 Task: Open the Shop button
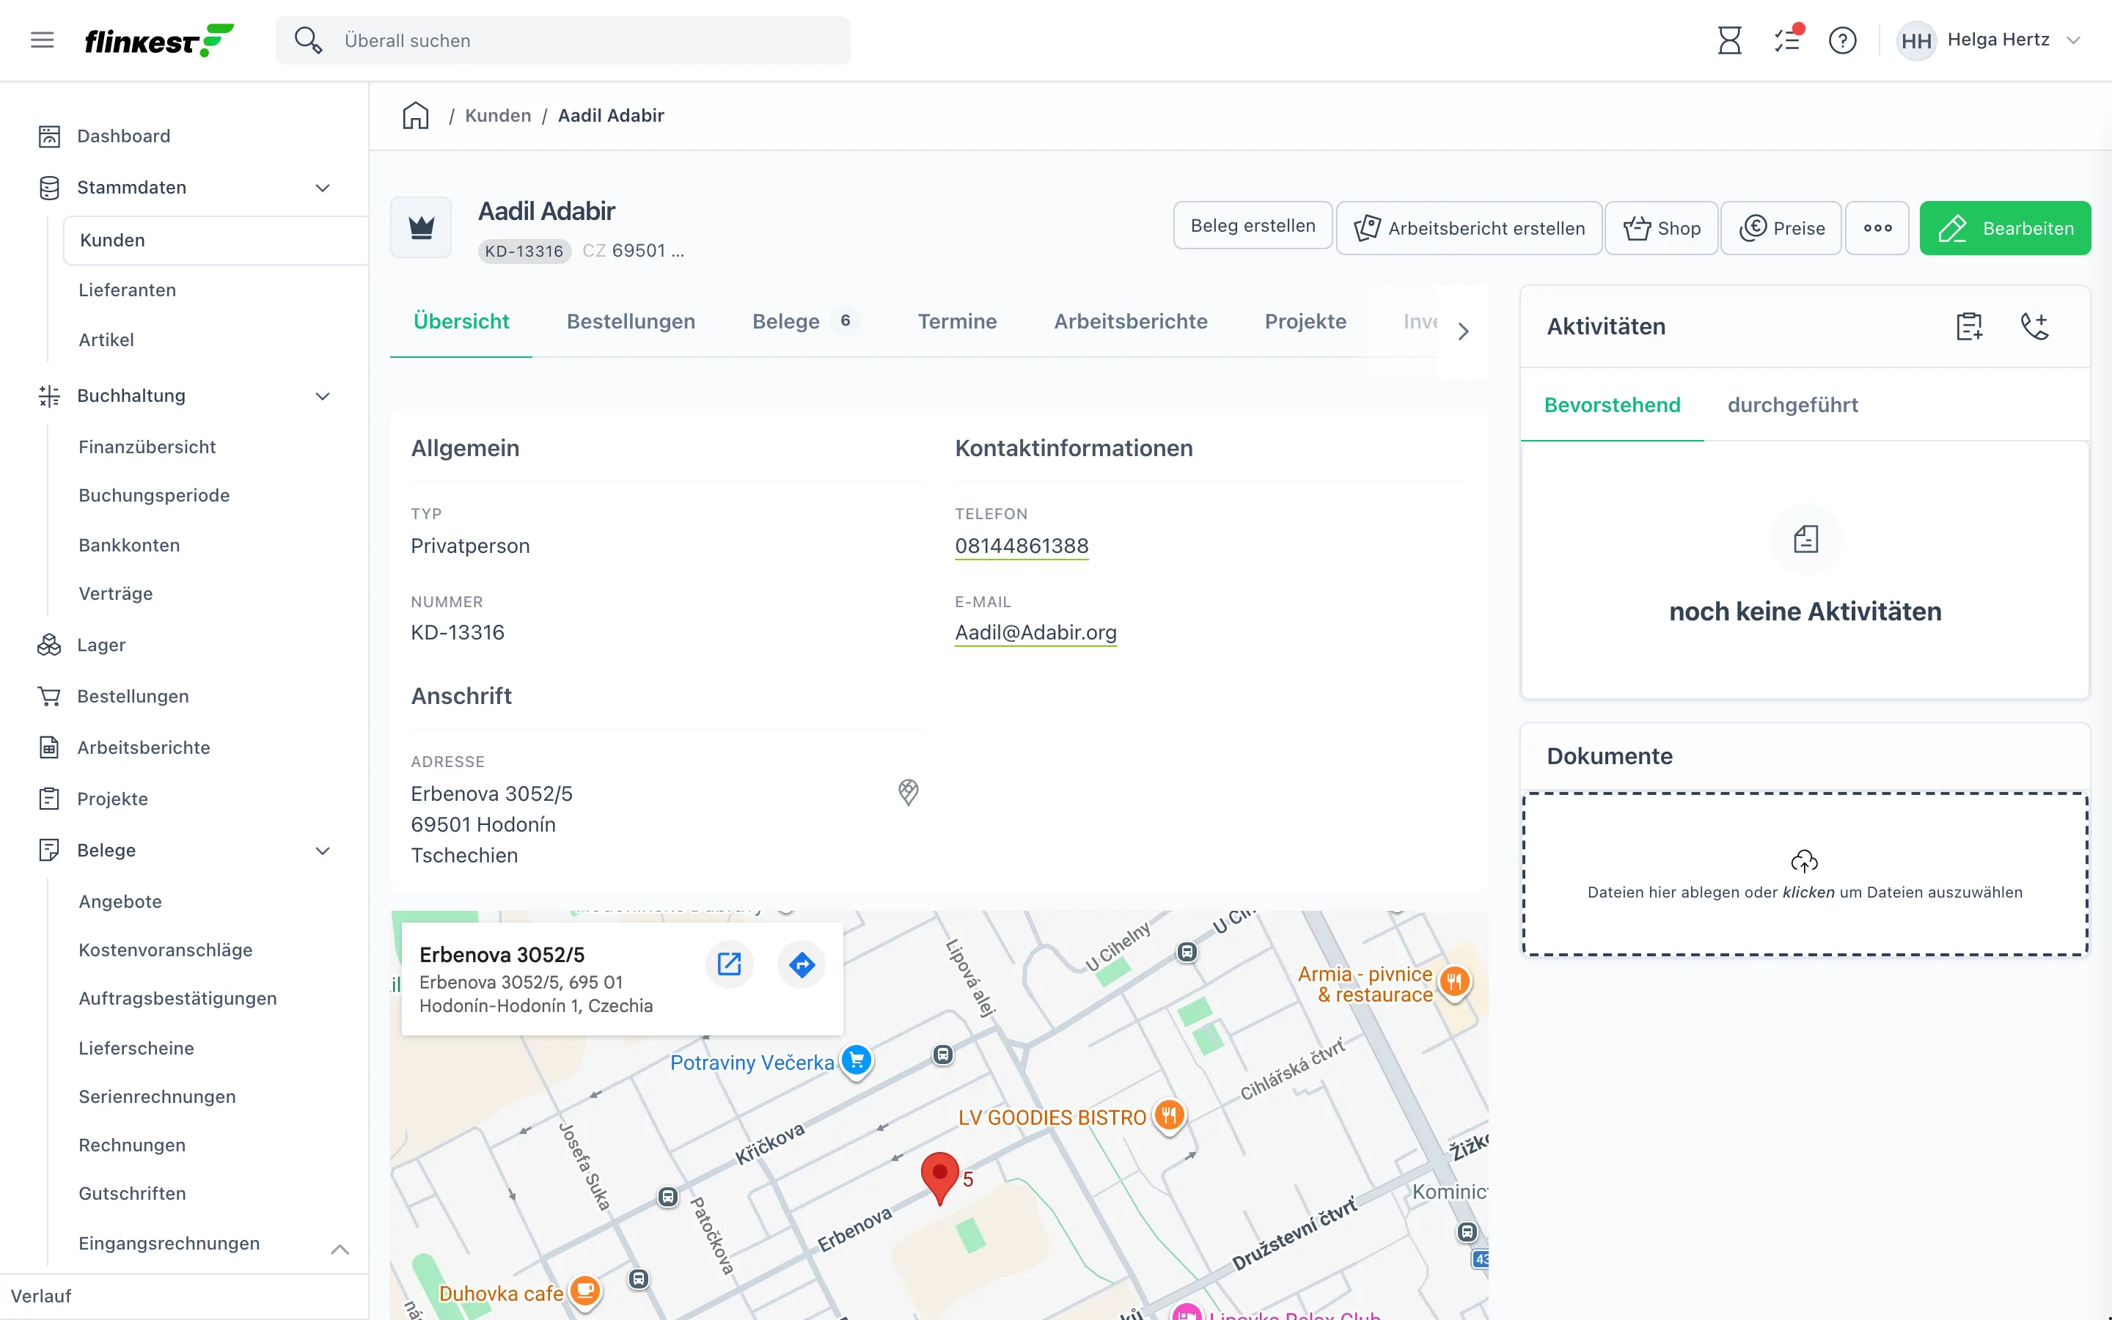[x=1662, y=228]
